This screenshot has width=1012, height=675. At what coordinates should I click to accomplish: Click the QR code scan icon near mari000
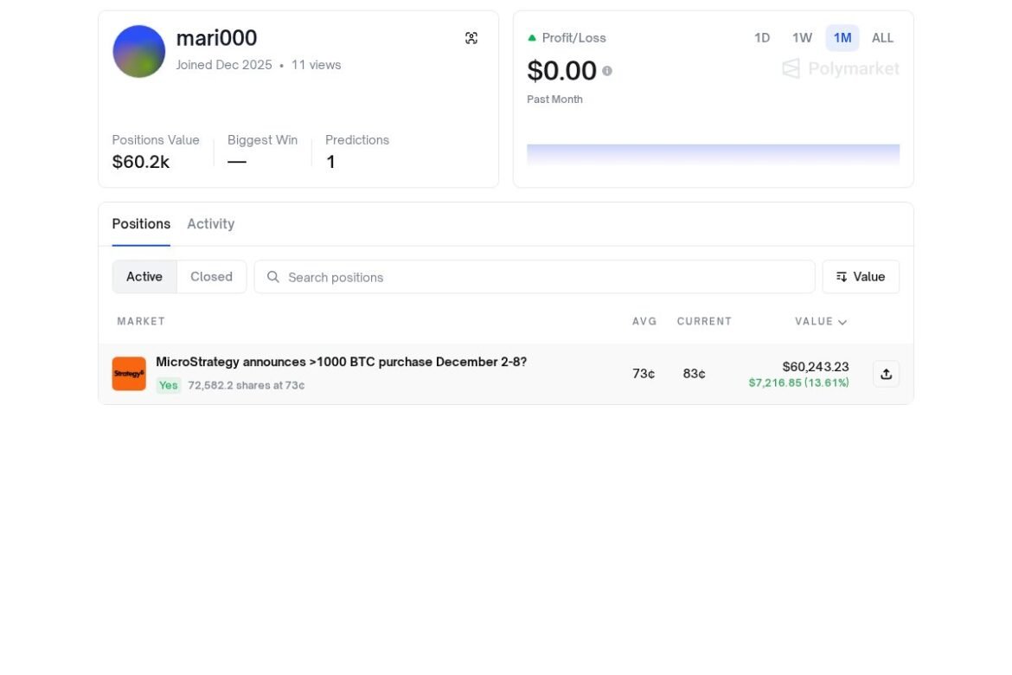click(471, 37)
